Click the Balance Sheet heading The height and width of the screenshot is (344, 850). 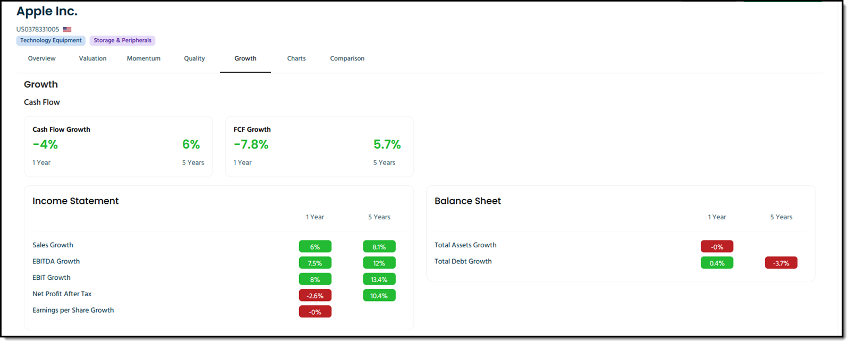[467, 201]
